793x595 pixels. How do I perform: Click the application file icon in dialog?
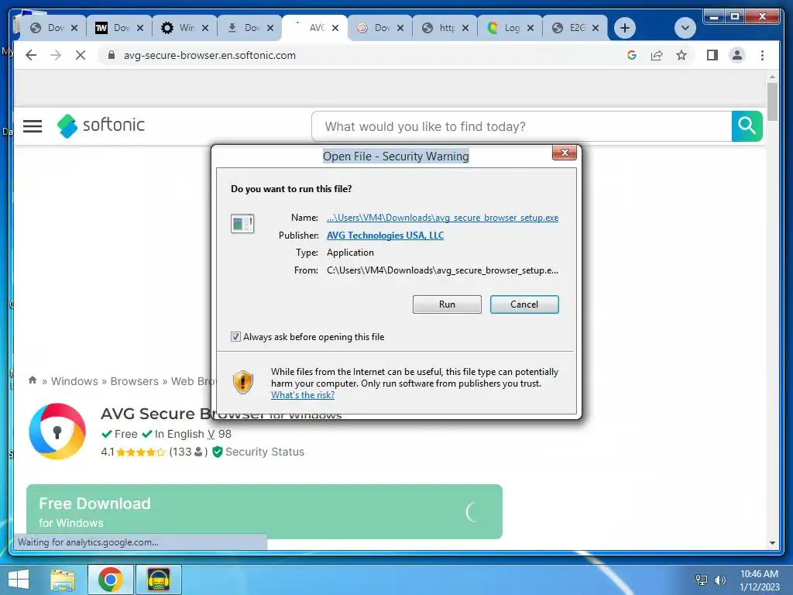[x=242, y=223]
